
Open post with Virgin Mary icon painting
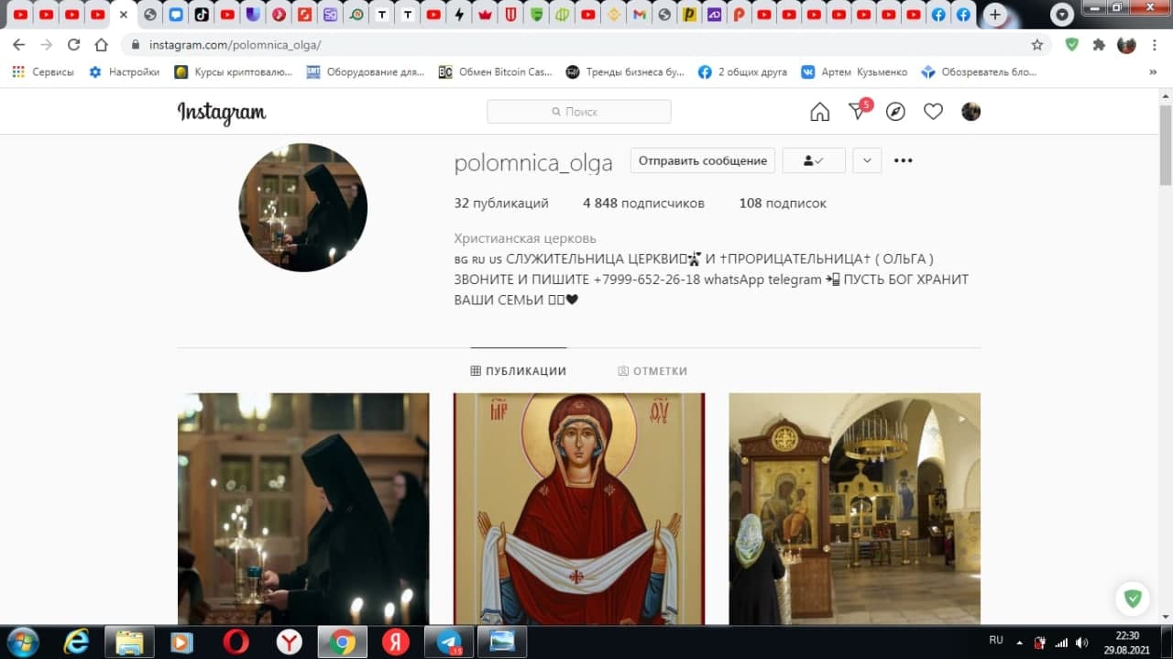click(x=579, y=509)
